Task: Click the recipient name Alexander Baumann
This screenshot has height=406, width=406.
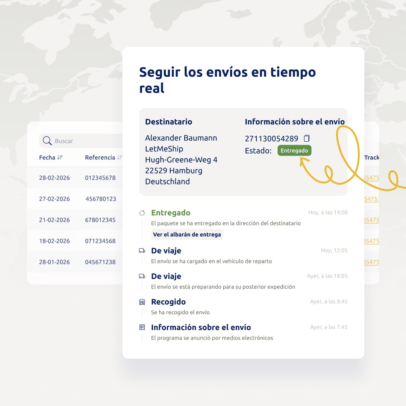Action: click(181, 138)
